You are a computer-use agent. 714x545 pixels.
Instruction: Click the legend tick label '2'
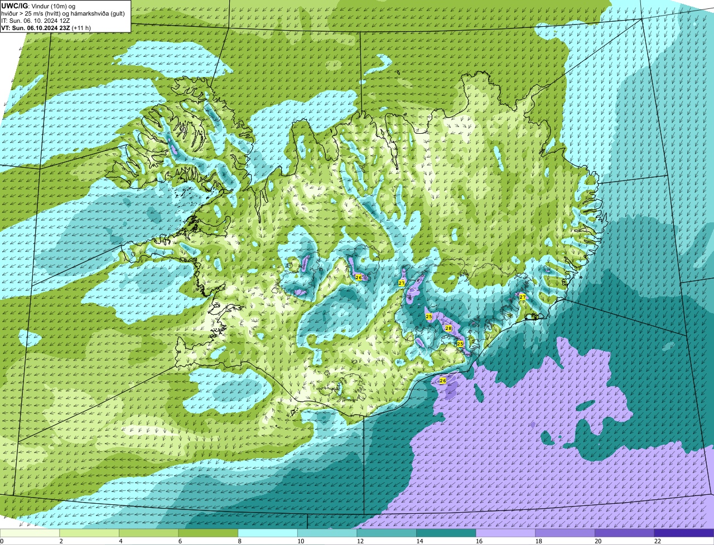click(x=61, y=541)
